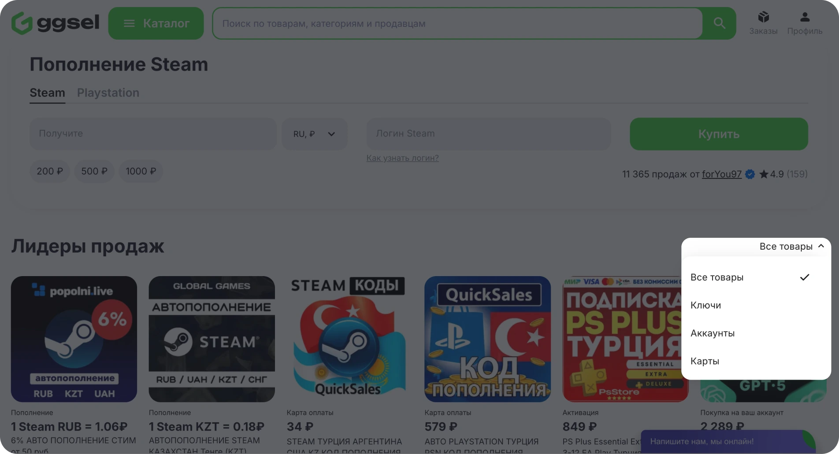
Task: Open seller forYou97 profile link
Action: 721,174
